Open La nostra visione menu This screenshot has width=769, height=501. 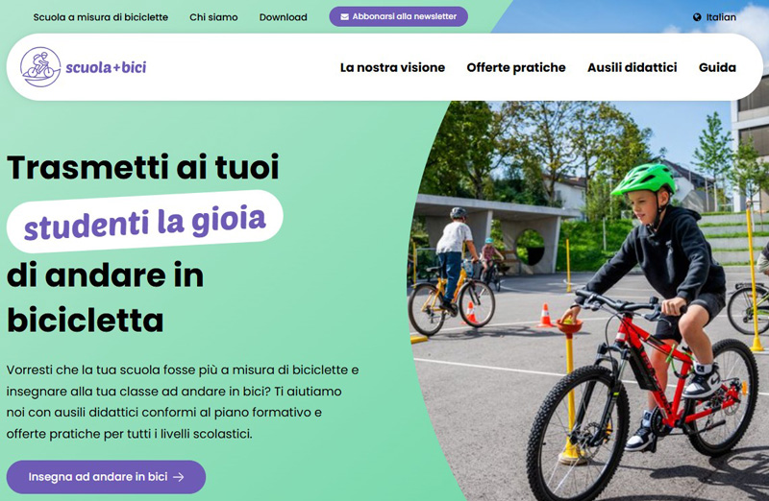point(392,67)
